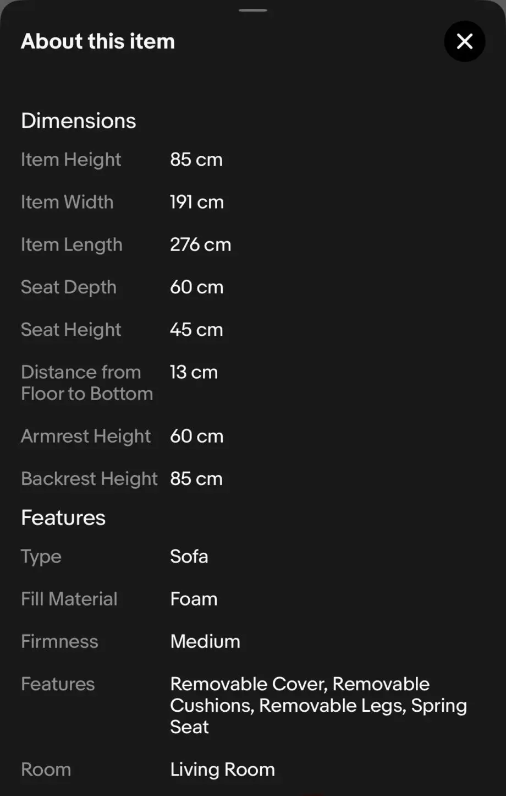Tap the 191 cm item width value

point(197,202)
